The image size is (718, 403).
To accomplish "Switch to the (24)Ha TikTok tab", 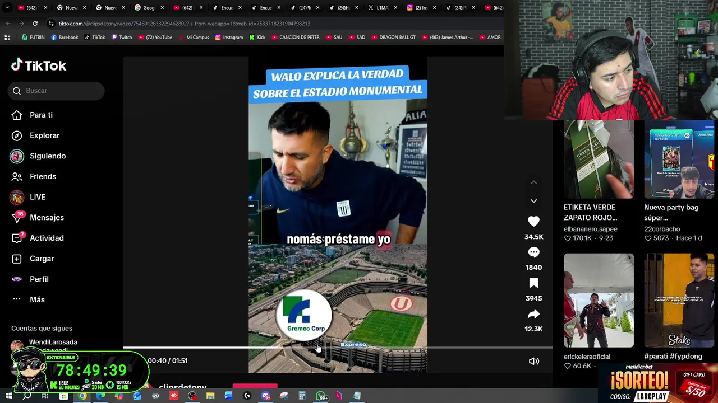I will coord(343,8).
